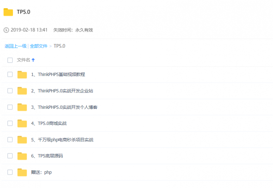The width and height of the screenshot is (273, 188).
Task: Click the 失效时间：永久有效 expiry text
Action: coord(73,30)
